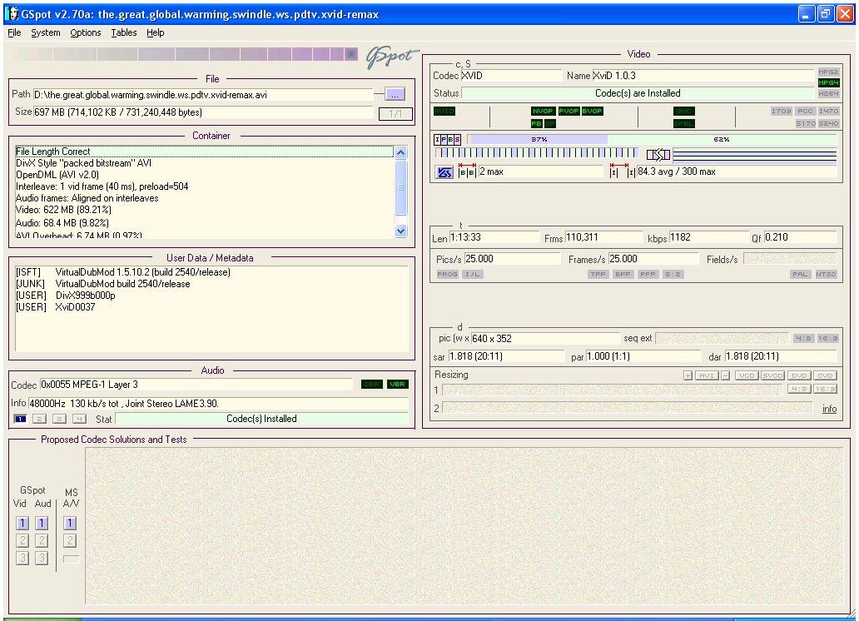
Task: Select audio stream 3 button
Action: (59, 420)
